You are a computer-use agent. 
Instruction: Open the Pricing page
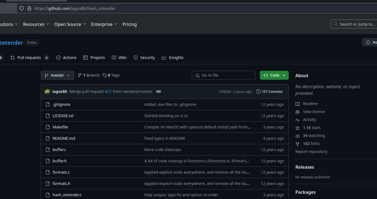pyautogui.click(x=130, y=24)
